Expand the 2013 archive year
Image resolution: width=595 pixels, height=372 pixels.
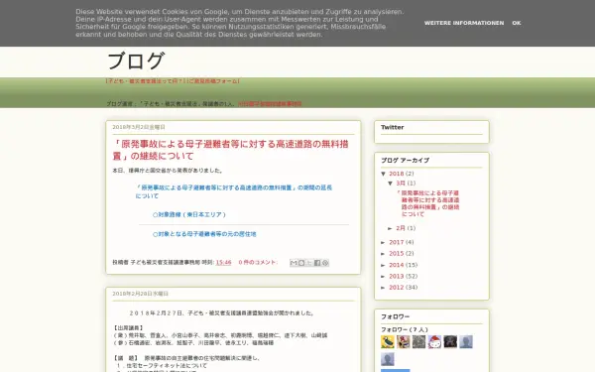coord(384,277)
